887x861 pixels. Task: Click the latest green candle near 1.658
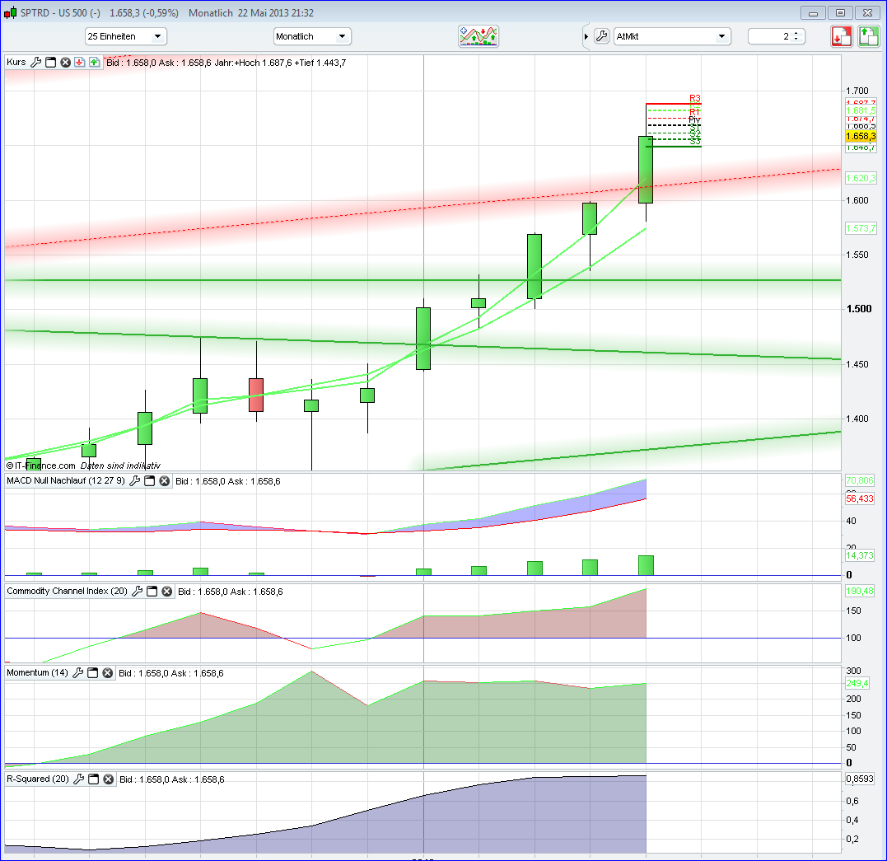646,170
